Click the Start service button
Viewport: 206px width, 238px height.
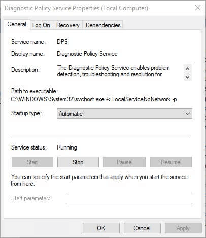[x=32, y=162]
